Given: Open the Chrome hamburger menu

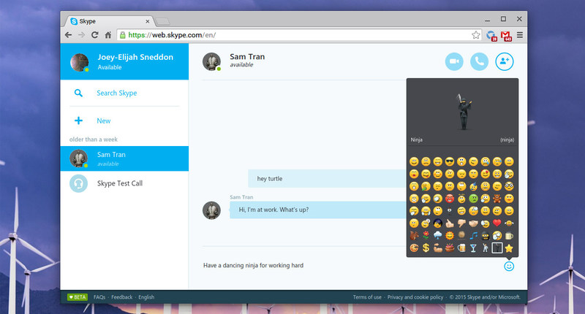Looking at the screenshot, I should 520,35.
